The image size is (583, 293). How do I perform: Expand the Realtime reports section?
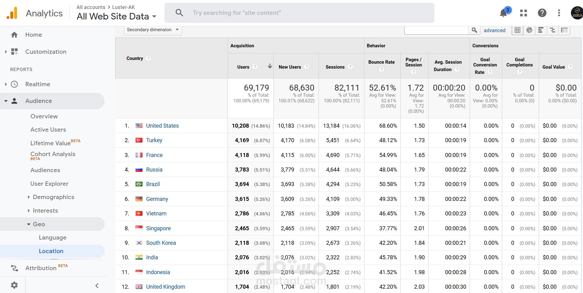6,84
